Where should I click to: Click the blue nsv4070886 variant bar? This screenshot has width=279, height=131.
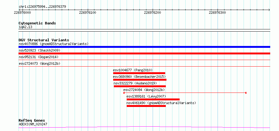(x=144, y=47)
